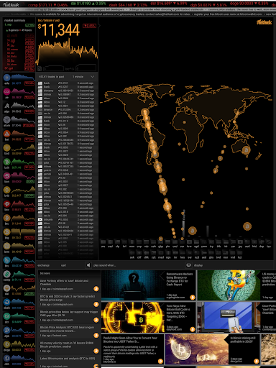Toggle the gbp currency flag filter
The image size is (276, 368).
tap(160, 242)
